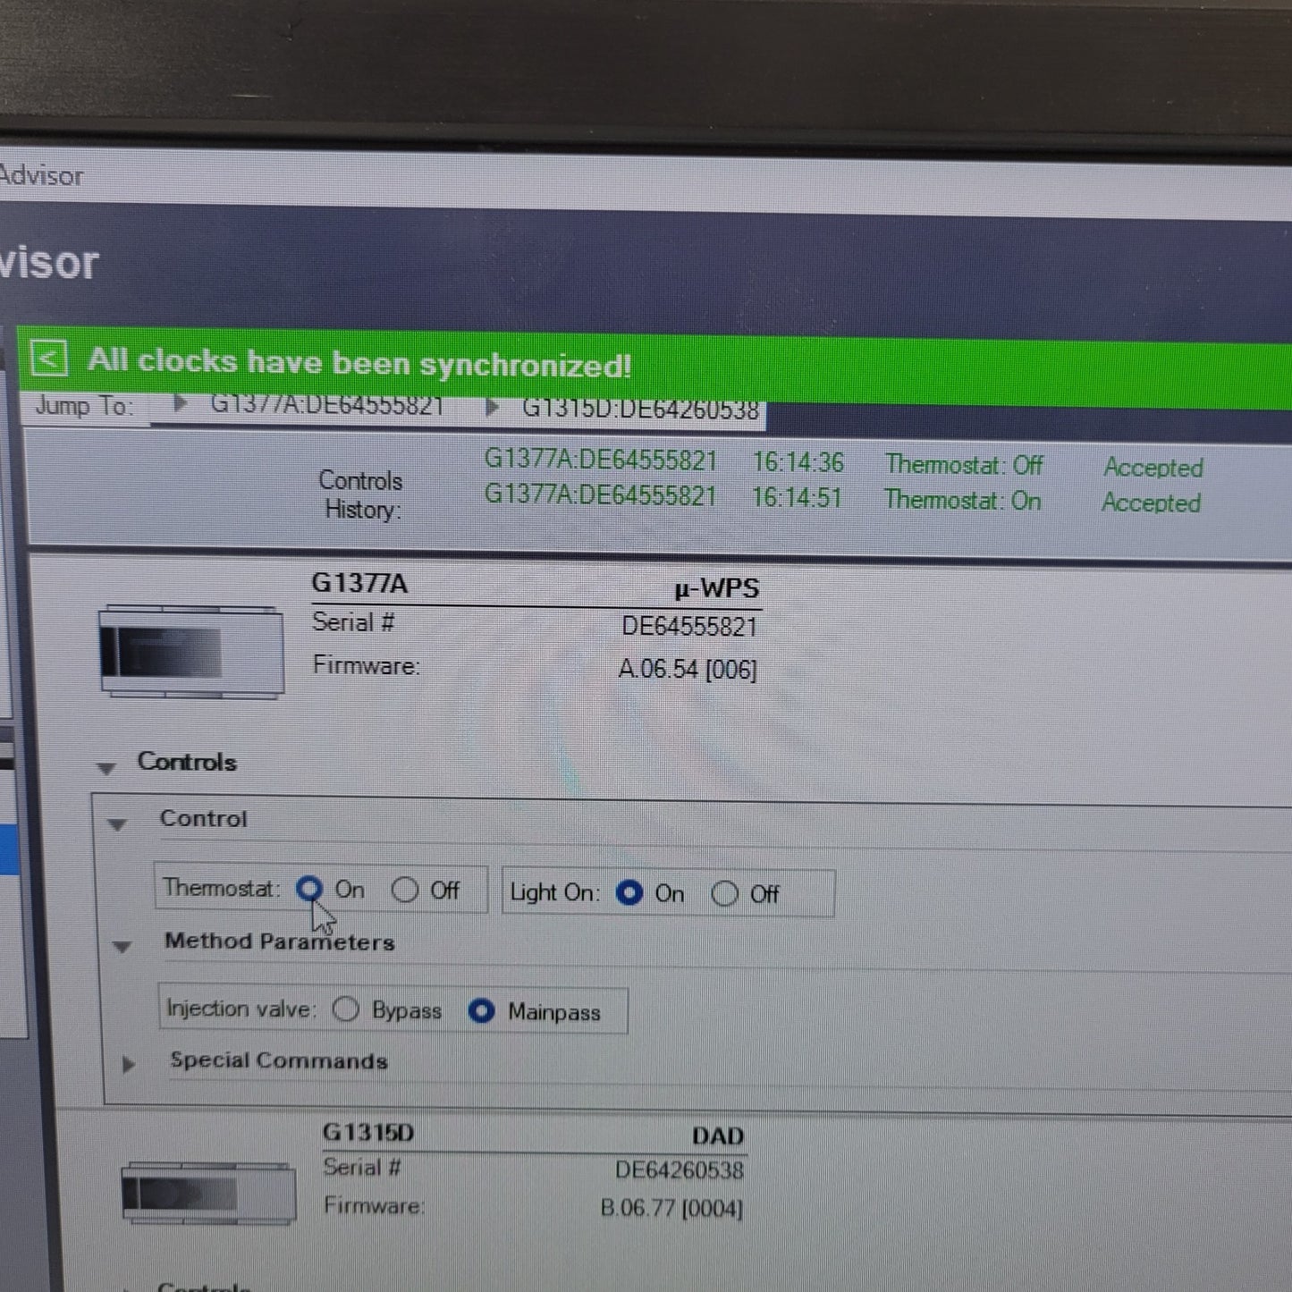Click firmware value B.06.77 [0004]

(x=671, y=1208)
